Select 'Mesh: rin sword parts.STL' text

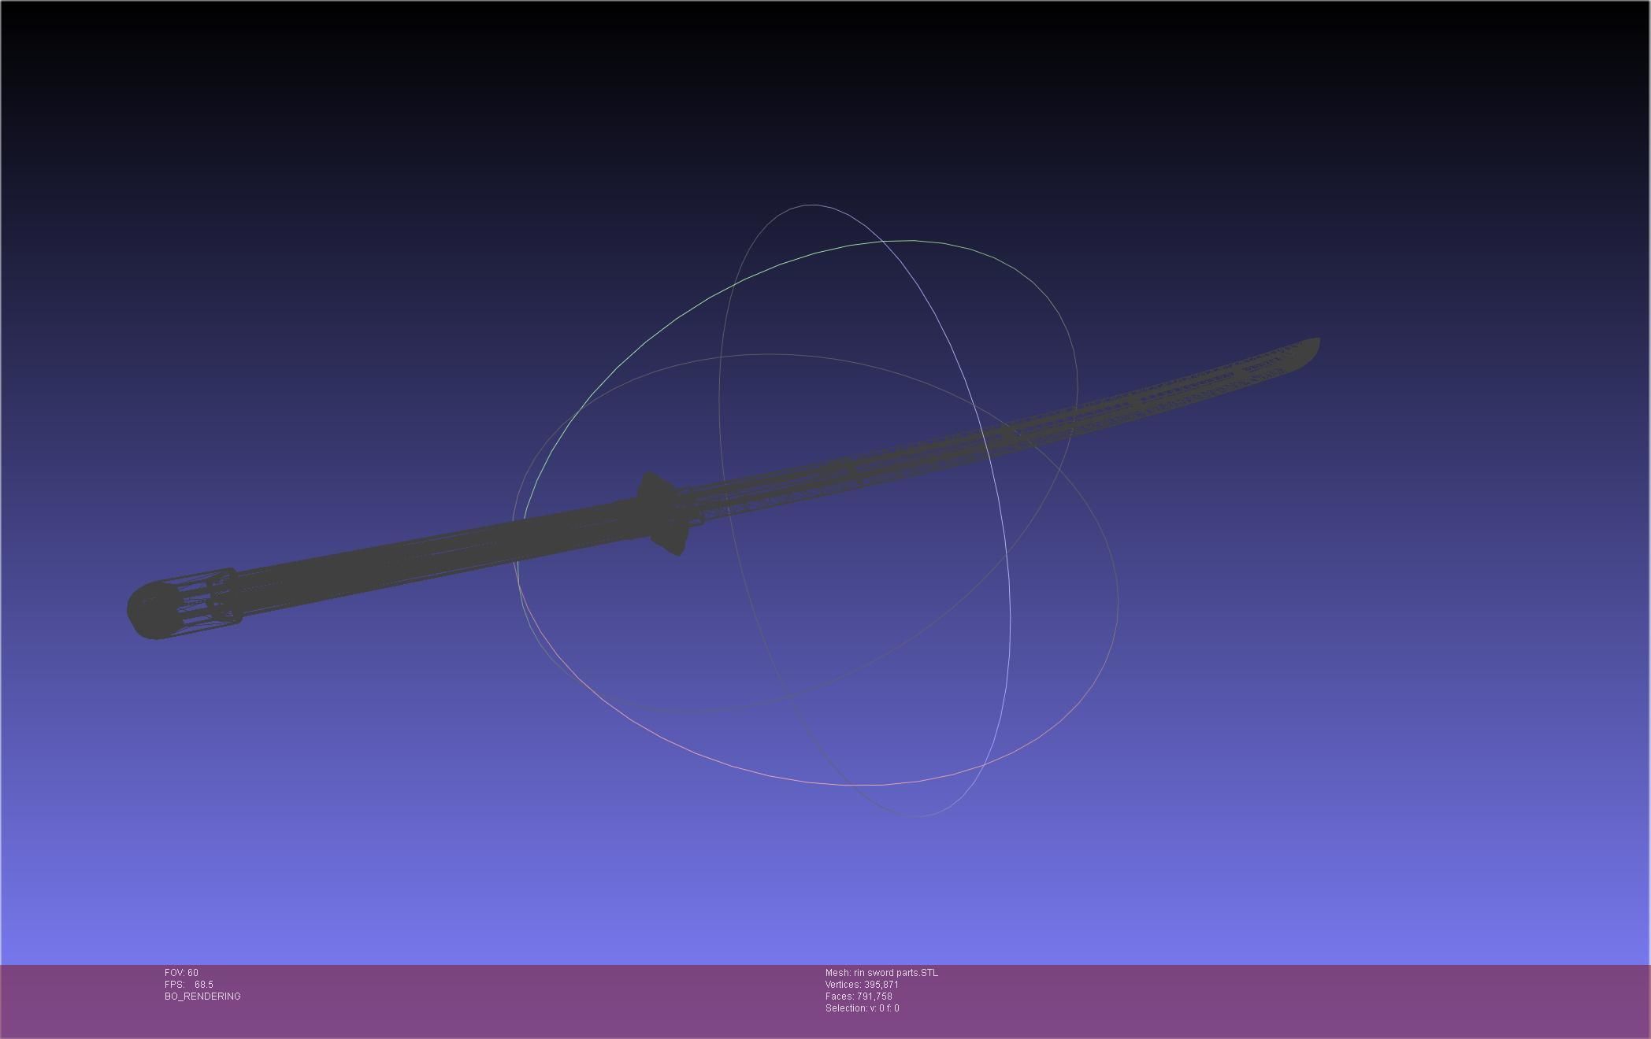coord(881,973)
